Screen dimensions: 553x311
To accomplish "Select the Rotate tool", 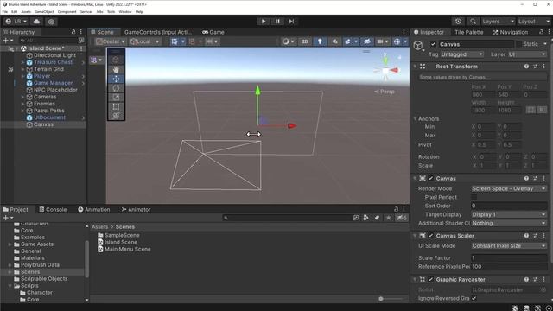I will pos(116,88).
